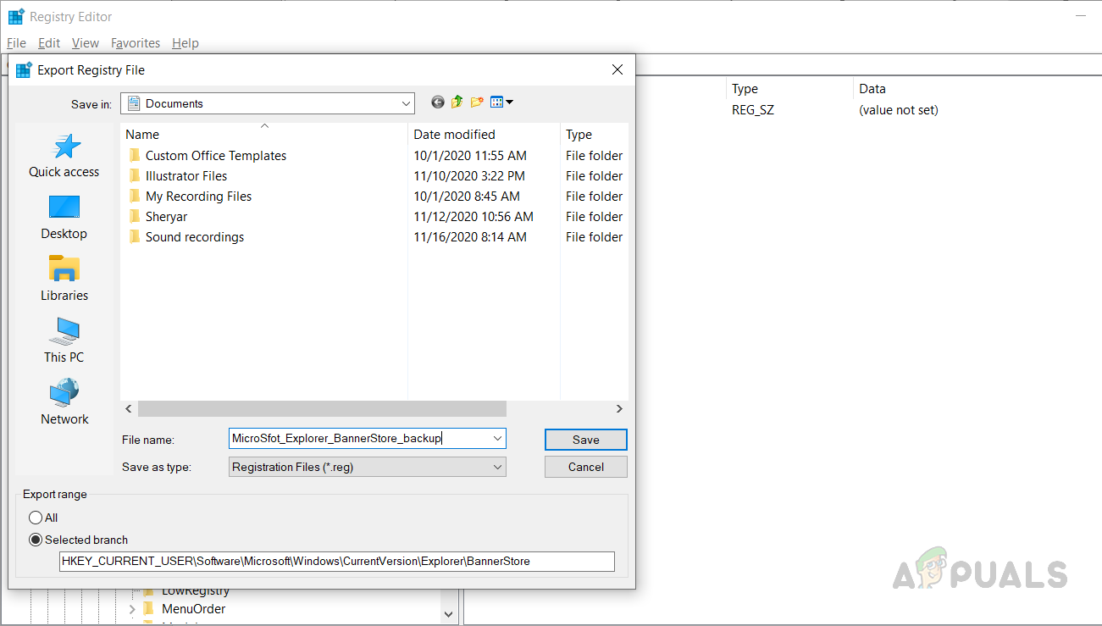This screenshot has height=626, width=1102.
Task: Open the File menu
Action: (x=16, y=43)
